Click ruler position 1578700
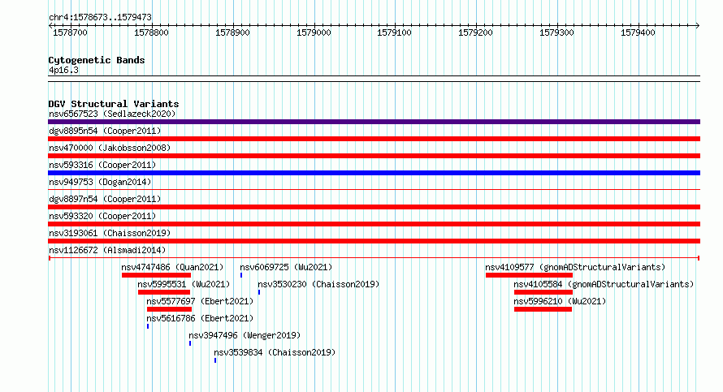This screenshot has width=723, height=392. 70,32
